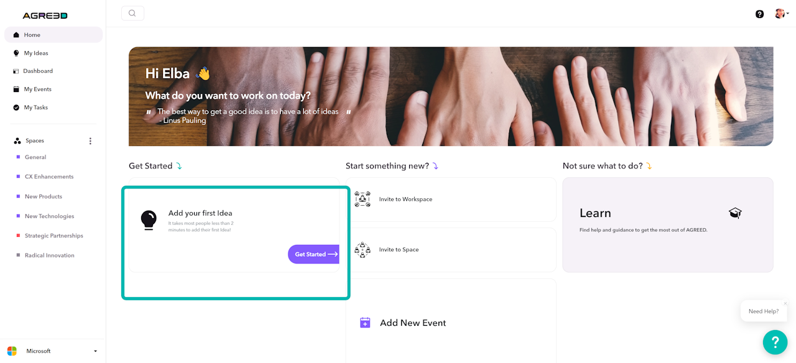Select My Tasks in the sidebar
Viewport: 796px width, 363px height.
35,108
